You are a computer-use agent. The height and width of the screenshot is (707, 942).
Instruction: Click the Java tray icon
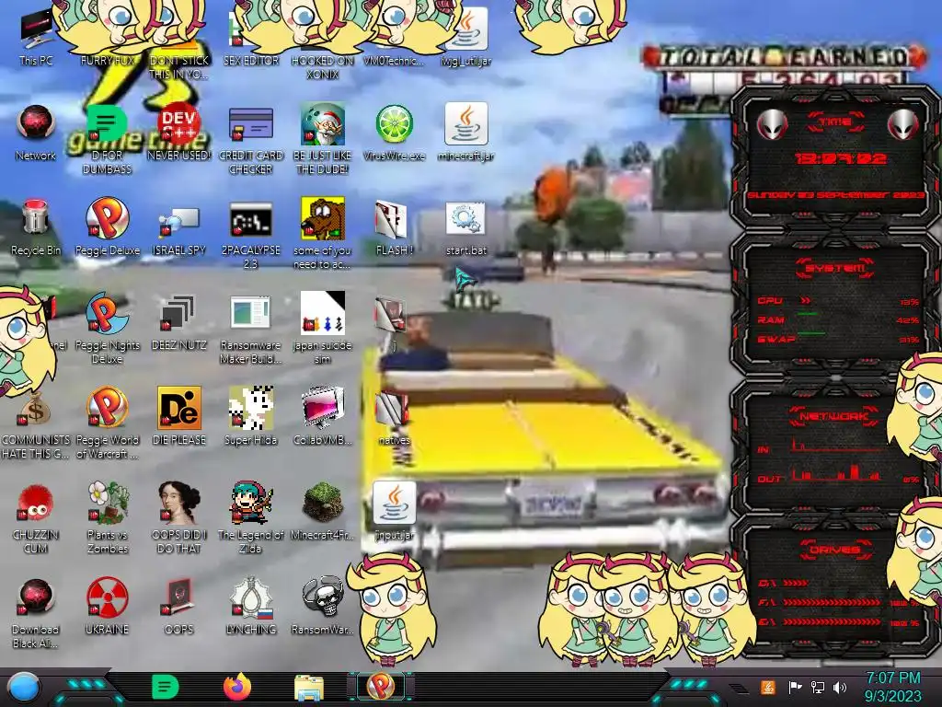pyautogui.click(x=768, y=687)
